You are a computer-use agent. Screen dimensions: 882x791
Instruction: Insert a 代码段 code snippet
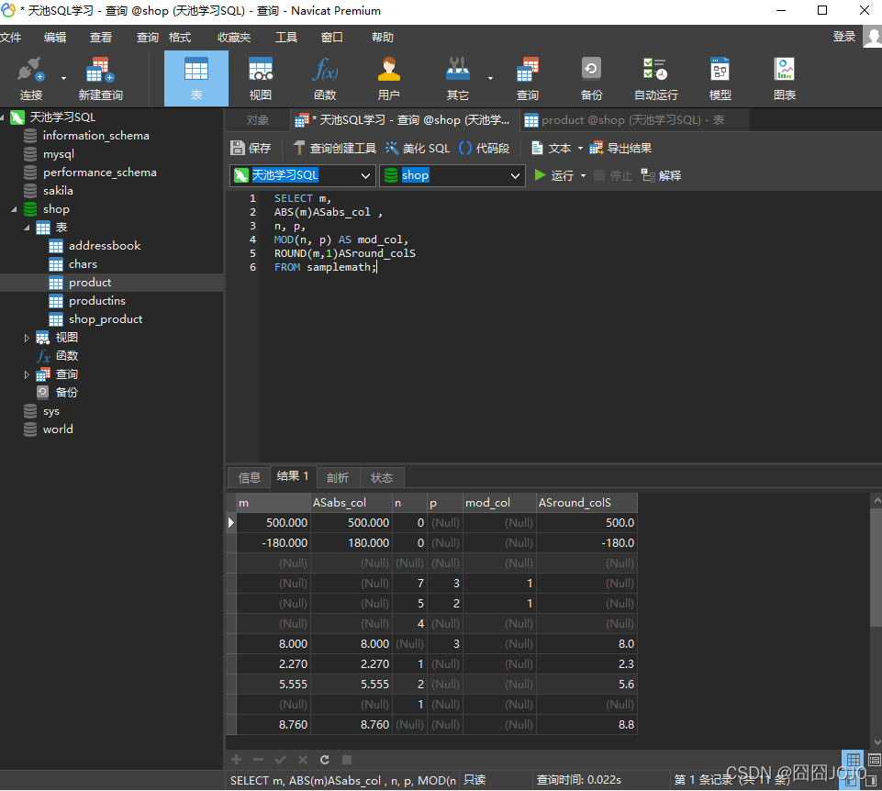[485, 148]
